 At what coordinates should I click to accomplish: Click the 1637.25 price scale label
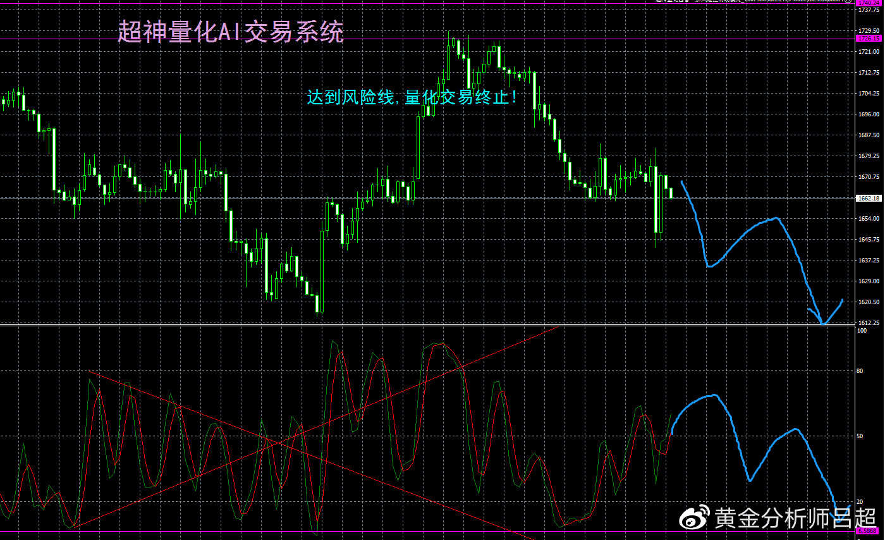[x=868, y=261]
